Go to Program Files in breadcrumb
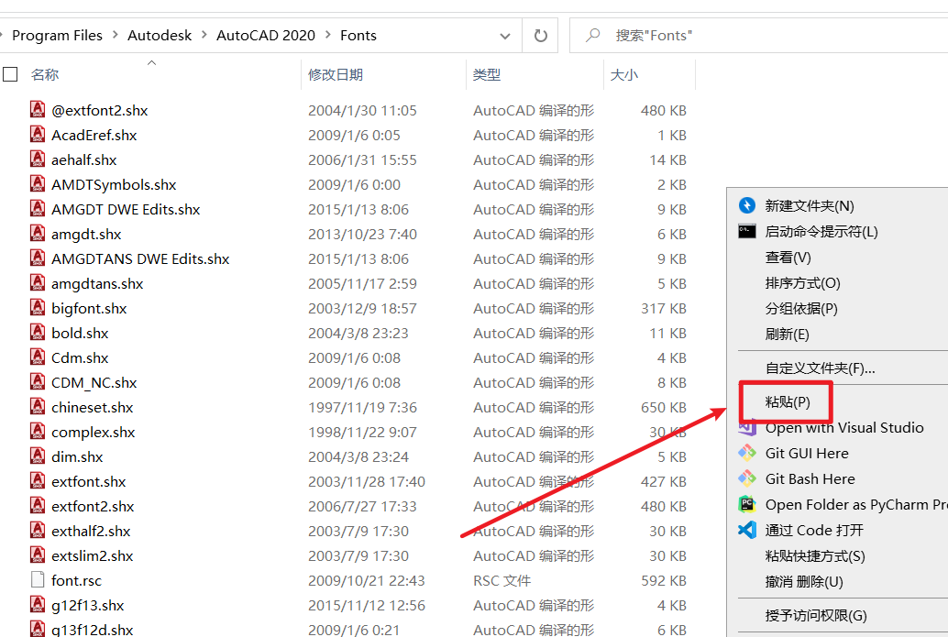Viewport: 948px width, 637px height. click(58, 36)
